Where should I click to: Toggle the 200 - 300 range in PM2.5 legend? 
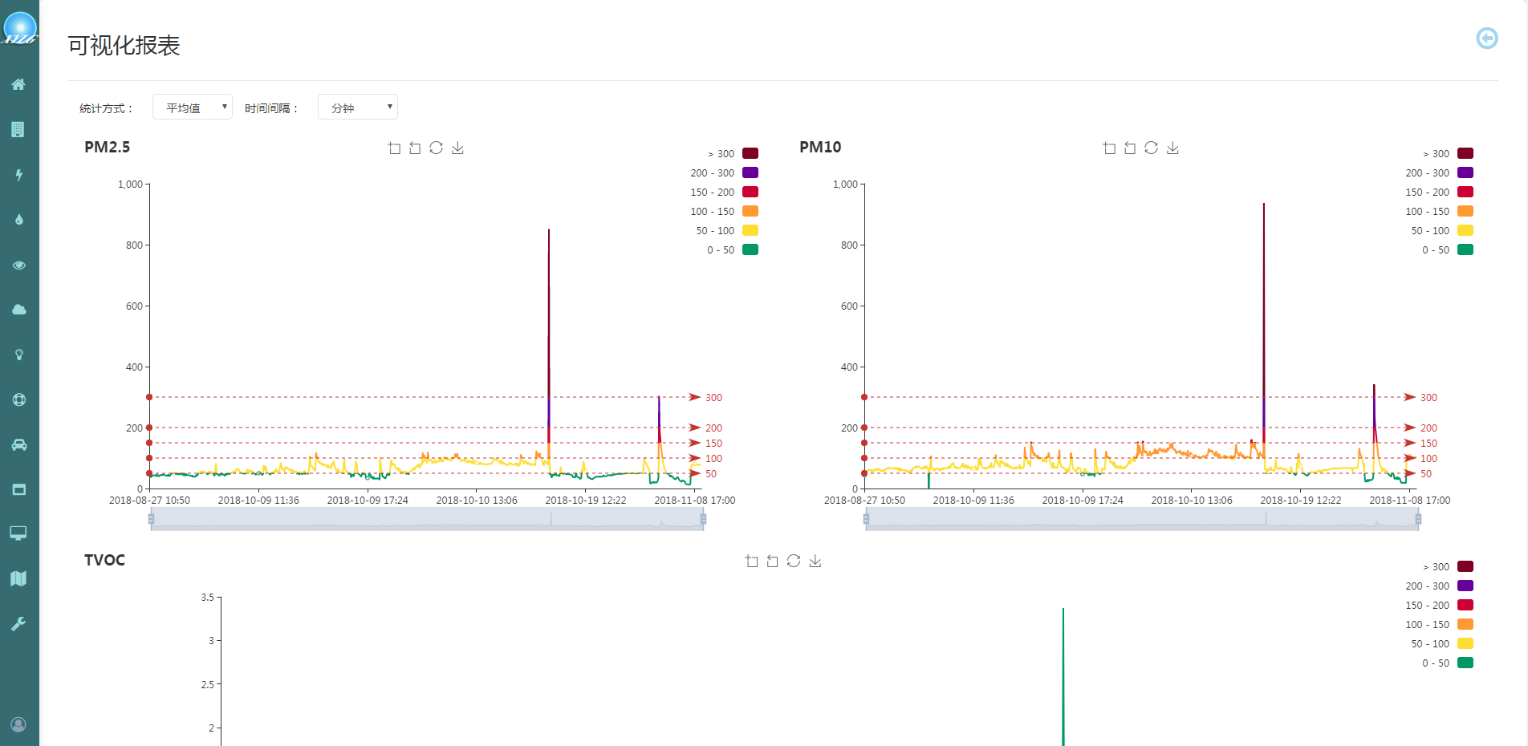coord(724,172)
